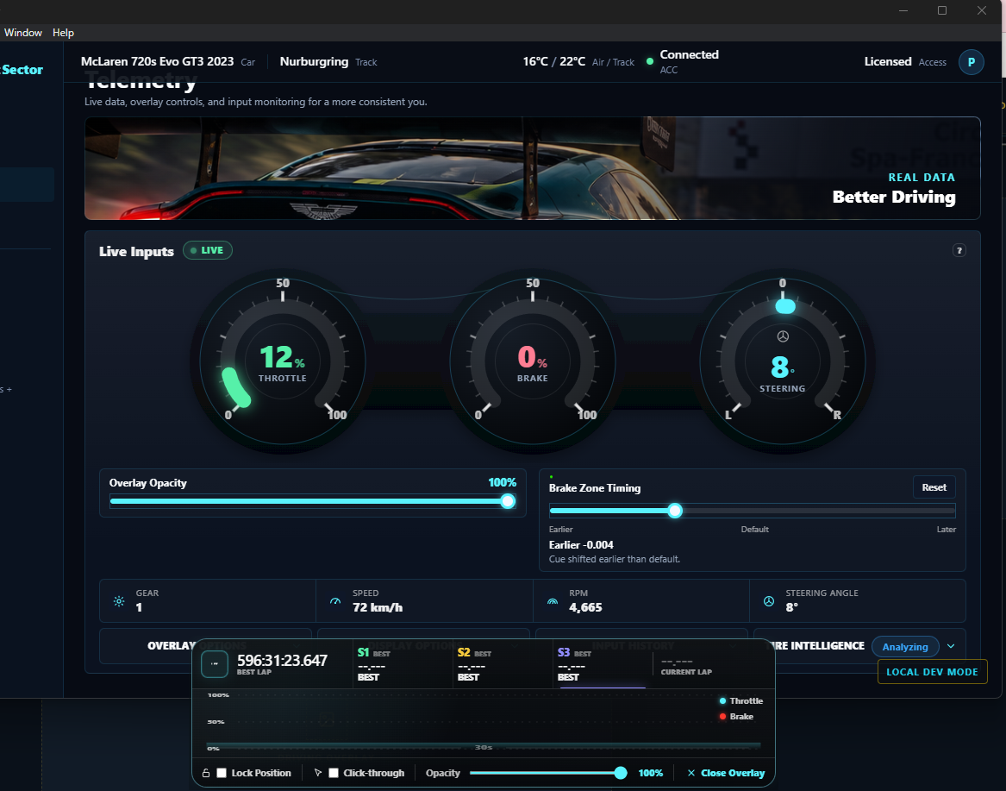Screen dimensions: 1006x791
Task: Click the cursor icon beside Click-through
Action: (317, 773)
